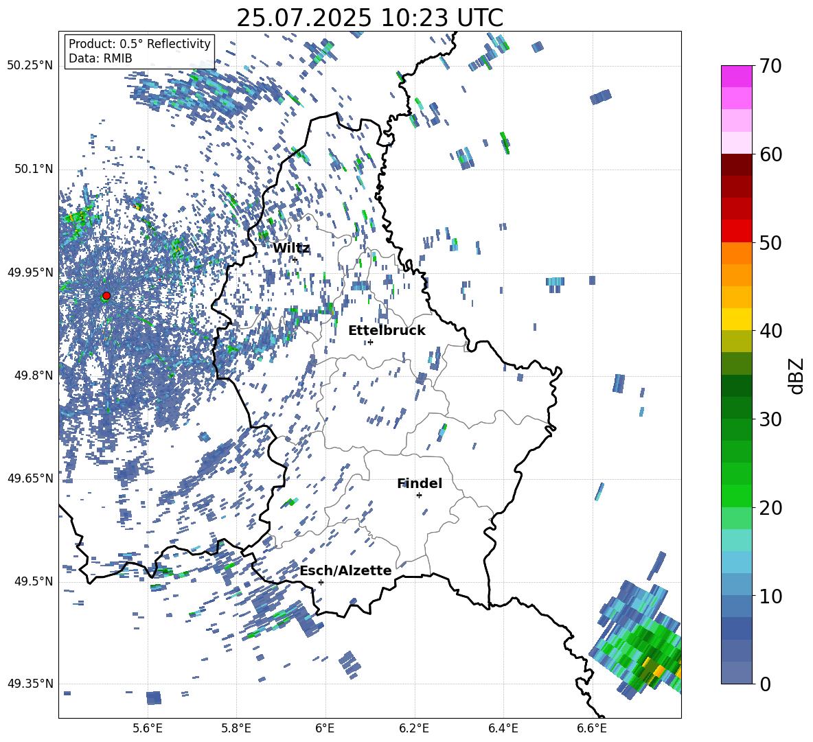Click the colorbar tick label 0
The width and height of the screenshot is (813, 742).
point(765,684)
